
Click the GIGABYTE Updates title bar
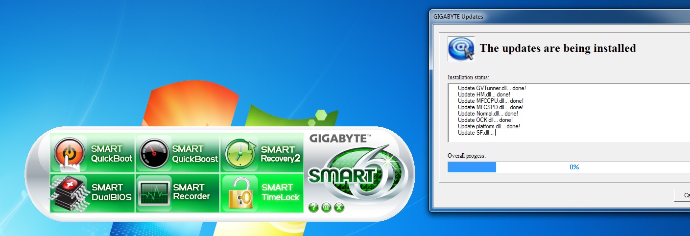pyautogui.click(x=559, y=16)
